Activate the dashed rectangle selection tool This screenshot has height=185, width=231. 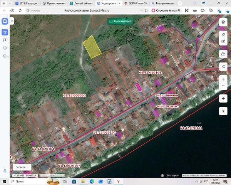coord(5,48)
